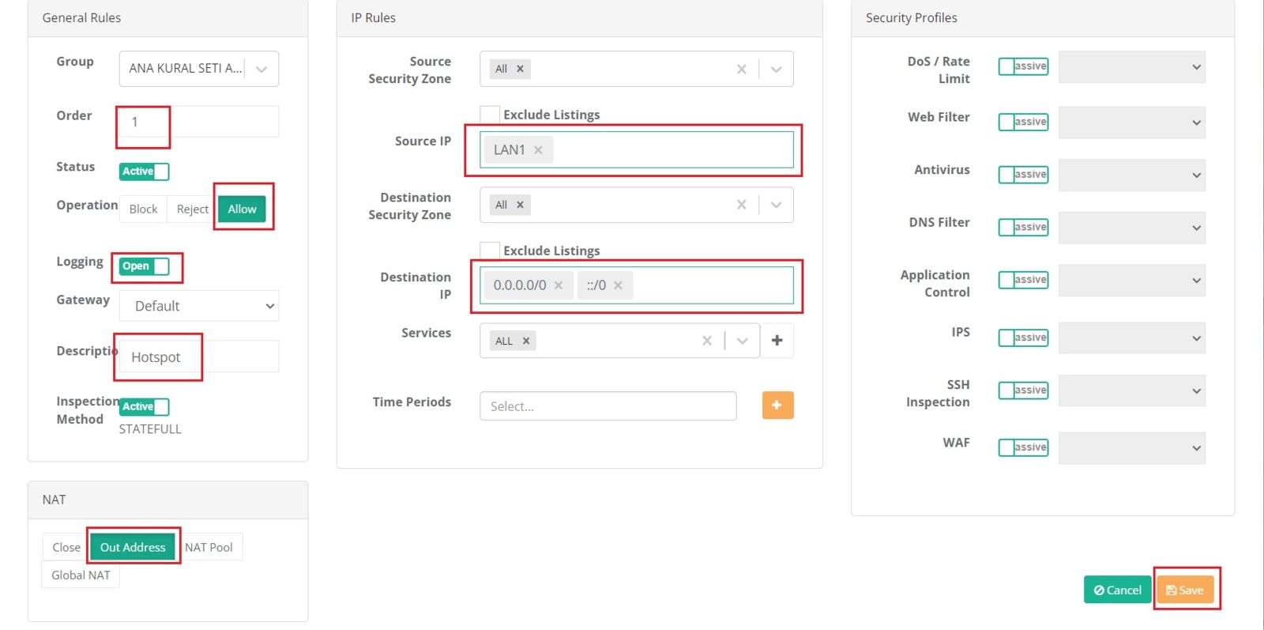Remove the ::/0 destination IP tag
The height and width of the screenshot is (630, 1264).
pyautogui.click(x=618, y=285)
